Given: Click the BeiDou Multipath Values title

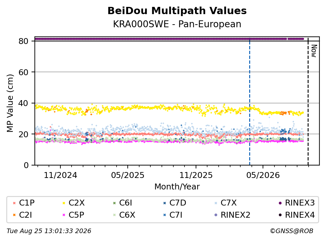Looking at the screenshot, I should pyautogui.click(x=177, y=11).
